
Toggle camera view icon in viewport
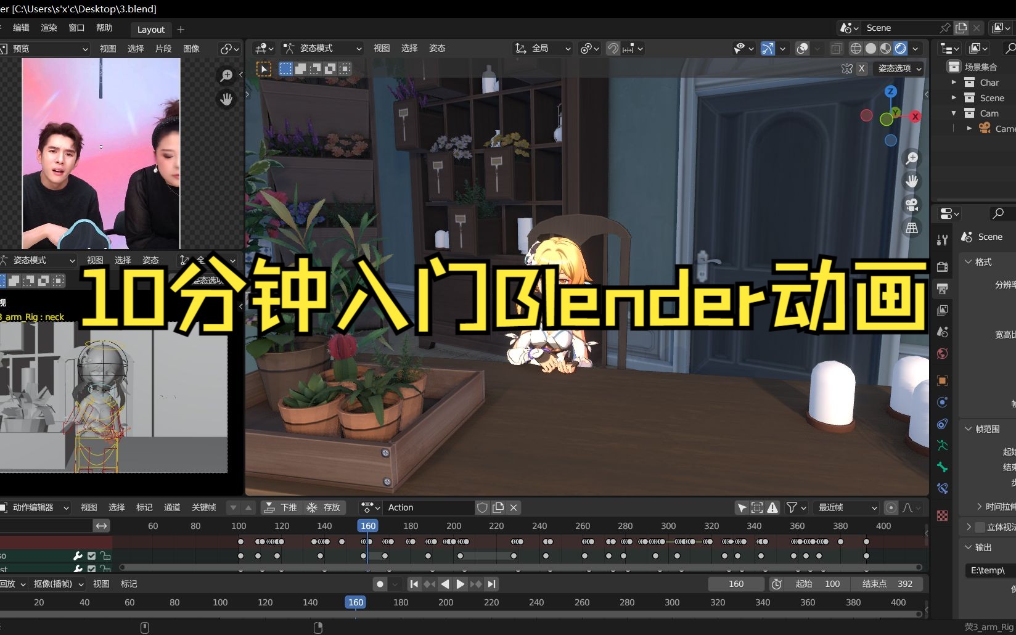(912, 205)
